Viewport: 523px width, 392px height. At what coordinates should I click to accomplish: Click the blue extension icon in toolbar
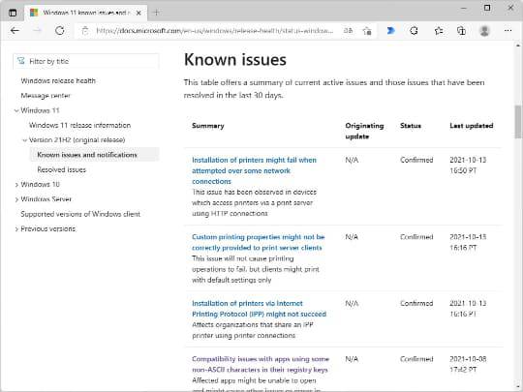pyautogui.click(x=390, y=31)
